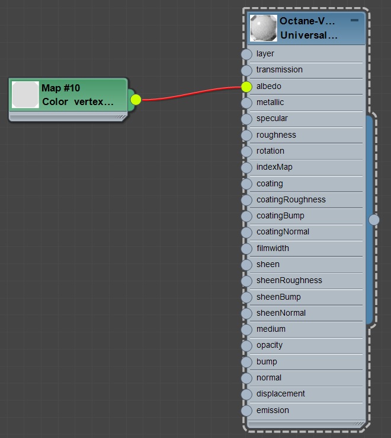The width and height of the screenshot is (391, 438).
Task: Click the emission input socket
Action: pyautogui.click(x=246, y=411)
